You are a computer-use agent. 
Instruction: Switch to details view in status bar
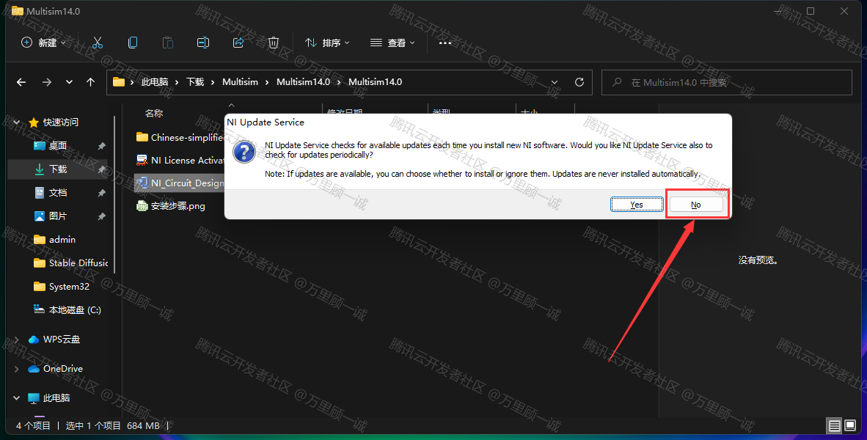(x=834, y=425)
